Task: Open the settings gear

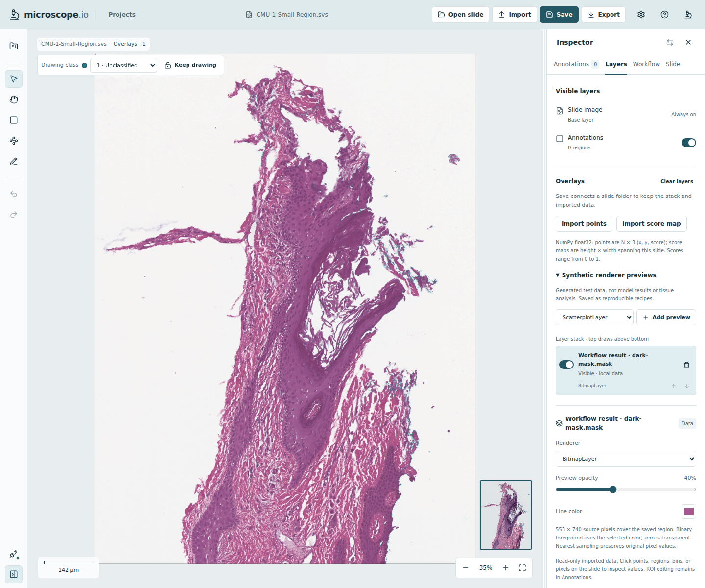Action: pyautogui.click(x=641, y=15)
